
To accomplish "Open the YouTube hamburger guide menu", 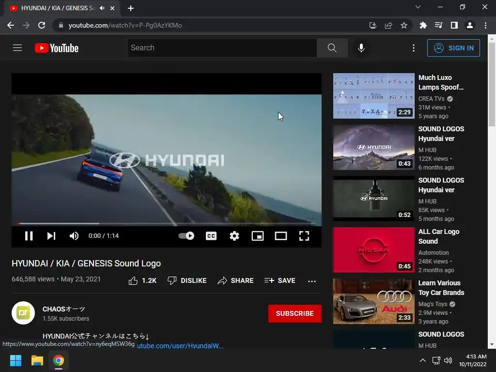I will tap(17, 48).
